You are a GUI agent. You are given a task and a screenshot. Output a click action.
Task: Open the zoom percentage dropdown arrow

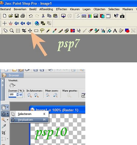21,94
